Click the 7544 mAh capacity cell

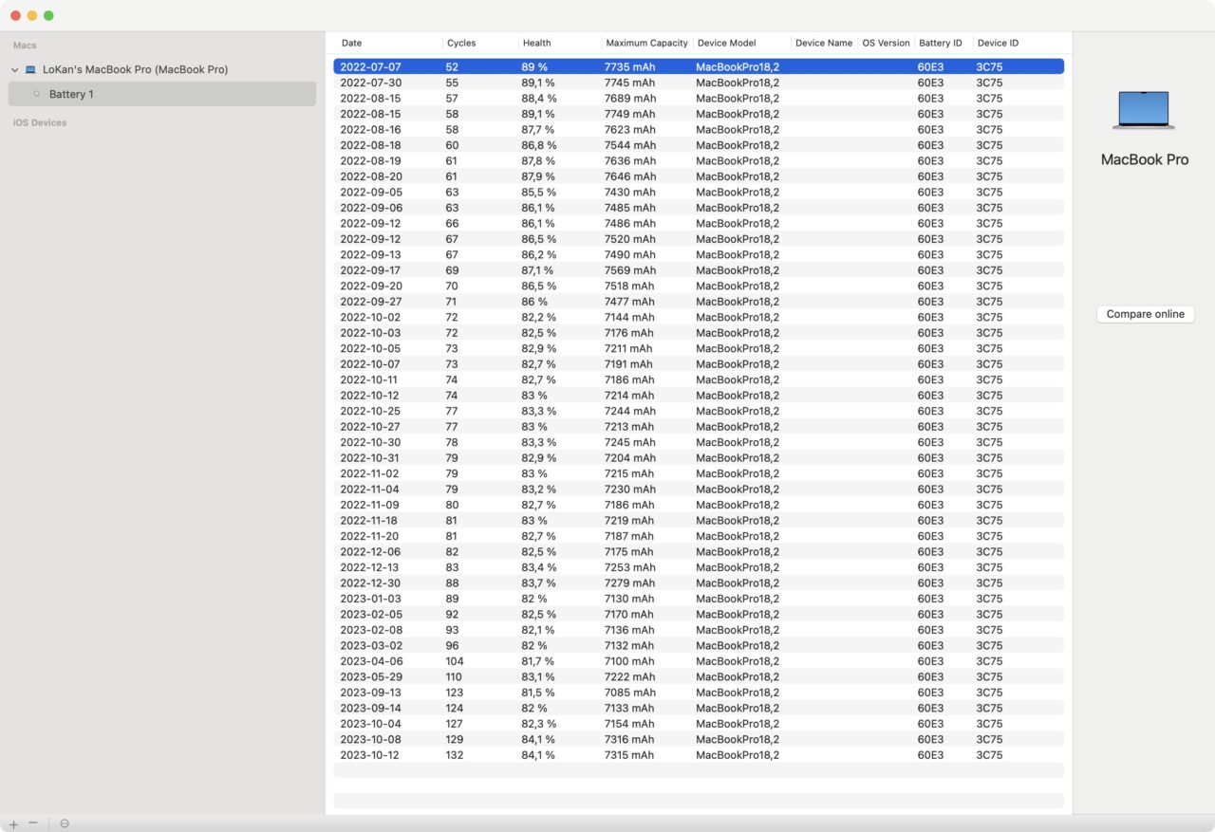[630, 145]
